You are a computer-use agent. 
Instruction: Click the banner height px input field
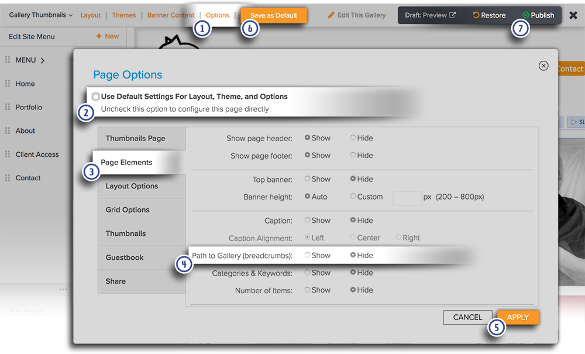click(x=407, y=197)
